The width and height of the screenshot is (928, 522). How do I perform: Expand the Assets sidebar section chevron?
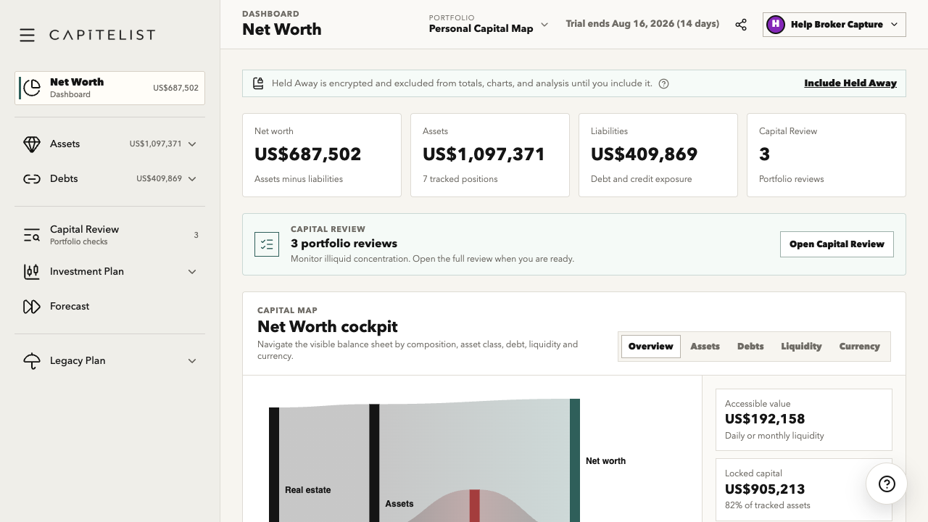pos(192,144)
